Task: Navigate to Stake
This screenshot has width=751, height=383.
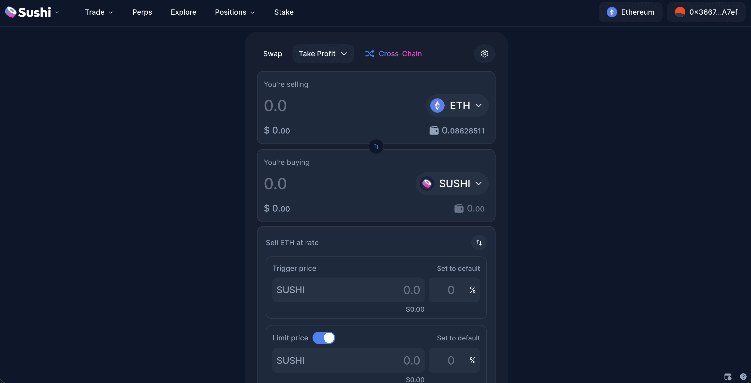Action: tap(284, 12)
